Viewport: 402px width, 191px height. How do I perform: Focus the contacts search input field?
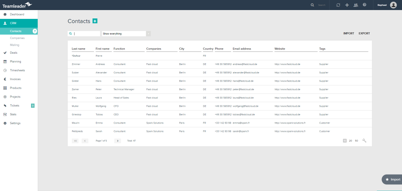pos(84,34)
